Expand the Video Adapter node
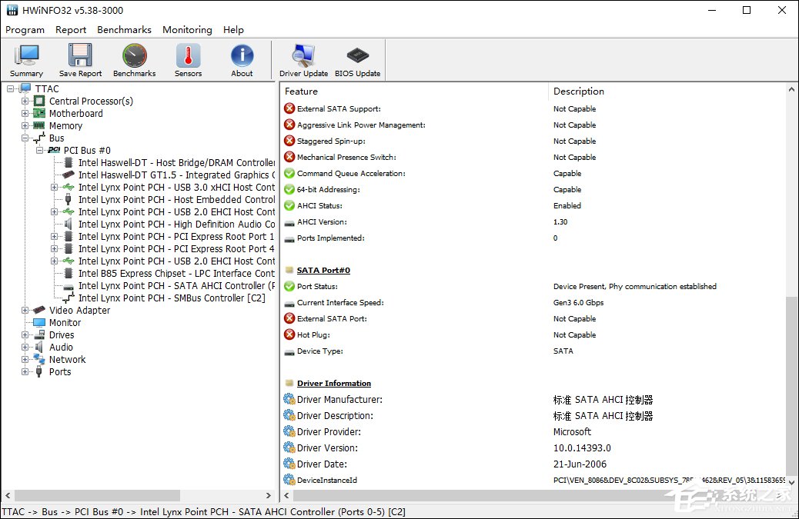The image size is (799, 519). [24, 310]
